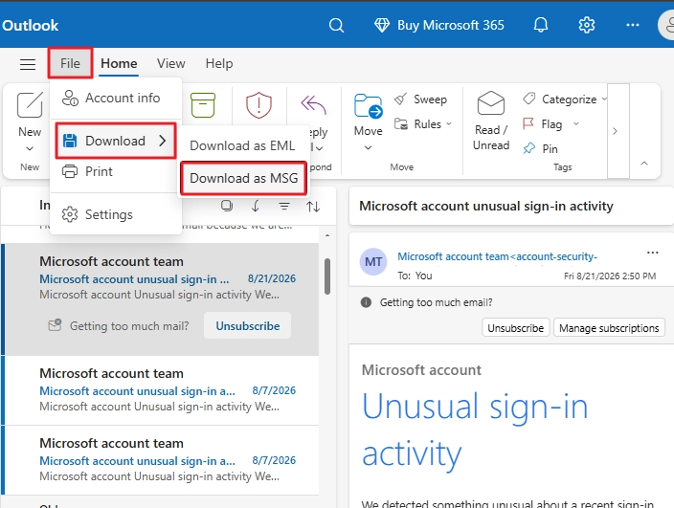Click the New mail compose icon
The image size is (674, 508).
(x=30, y=104)
